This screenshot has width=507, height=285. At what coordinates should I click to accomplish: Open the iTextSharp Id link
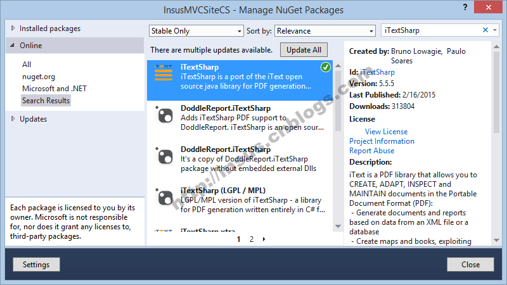click(377, 72)
